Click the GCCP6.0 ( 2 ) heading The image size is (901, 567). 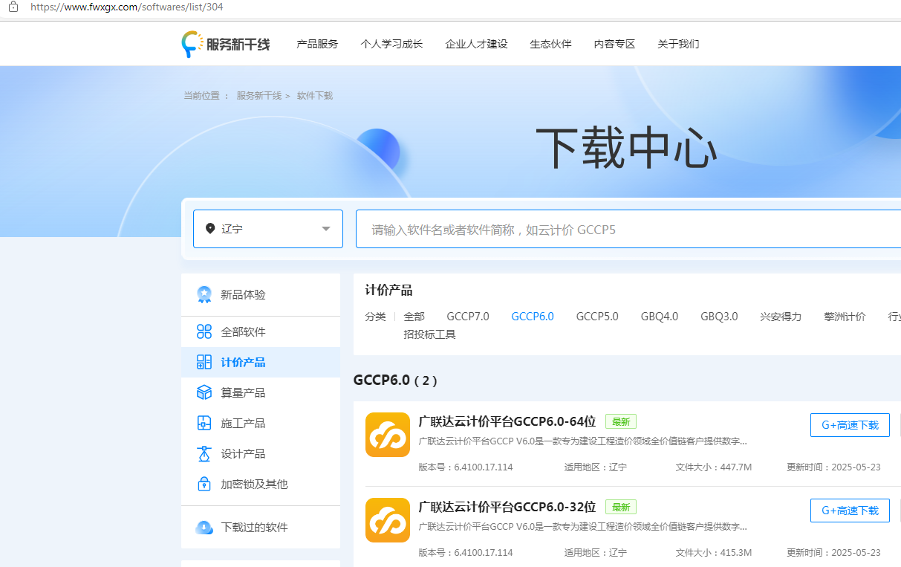coord(395,380)
